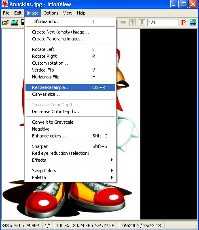Open Enhance colors… dialog
The image size is (199, 230).
coord(70,136)
